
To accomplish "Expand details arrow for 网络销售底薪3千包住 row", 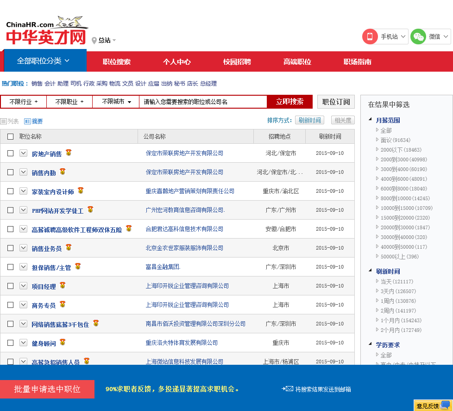I will 24,324.
